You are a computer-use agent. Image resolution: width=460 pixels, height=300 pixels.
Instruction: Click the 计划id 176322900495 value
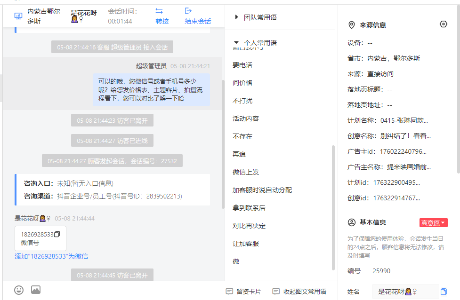tap(396, 182)
